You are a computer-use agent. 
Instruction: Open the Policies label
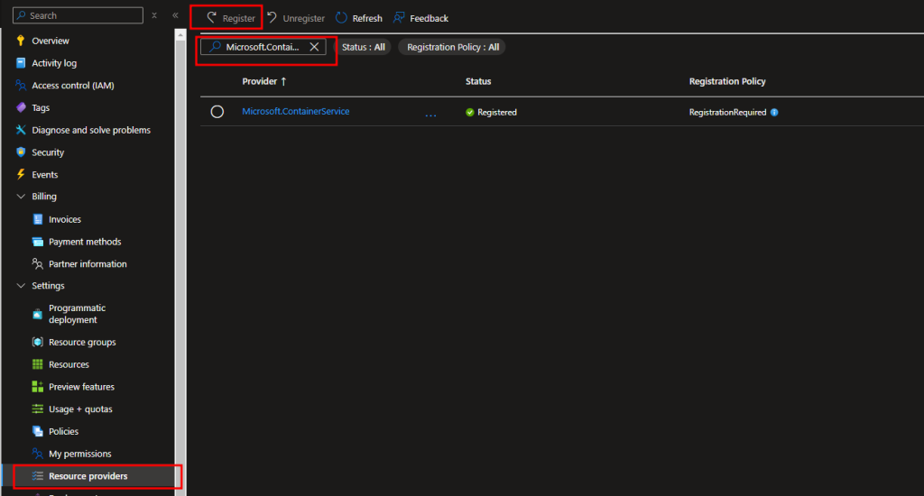64,432
